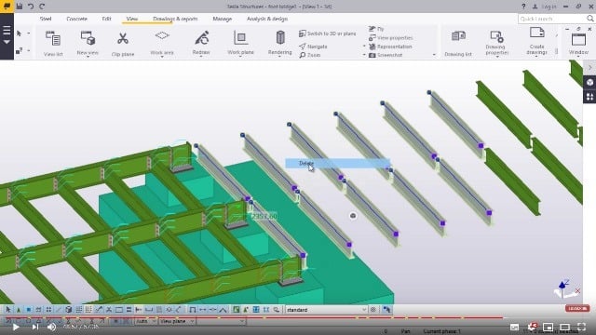Click the Navigate command
596x335 pixels.
(x=313, y=47)
